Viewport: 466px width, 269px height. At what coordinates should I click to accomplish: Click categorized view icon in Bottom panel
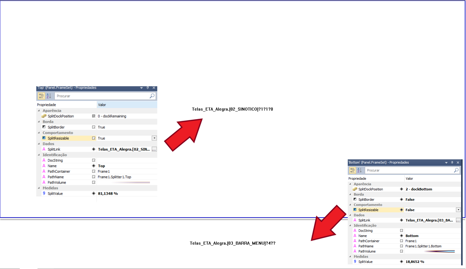click(x=352, y=170)
